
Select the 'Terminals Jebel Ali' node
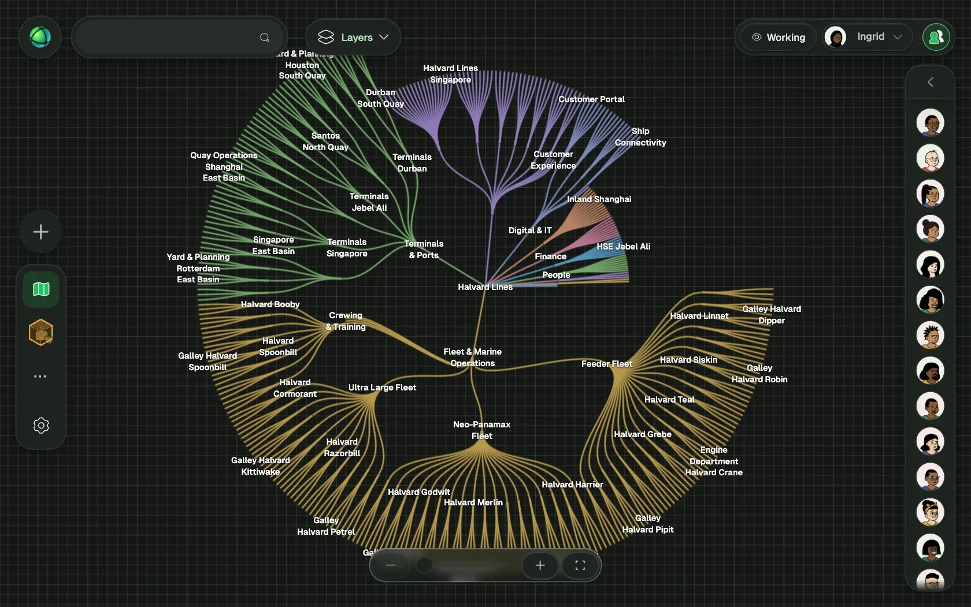pos(369,202)
